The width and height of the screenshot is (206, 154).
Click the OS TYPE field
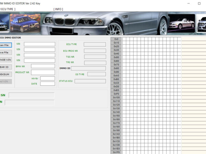point(96,74)
